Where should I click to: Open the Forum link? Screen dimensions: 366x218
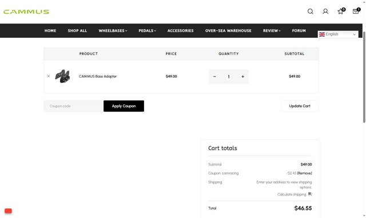pos(299,30)
